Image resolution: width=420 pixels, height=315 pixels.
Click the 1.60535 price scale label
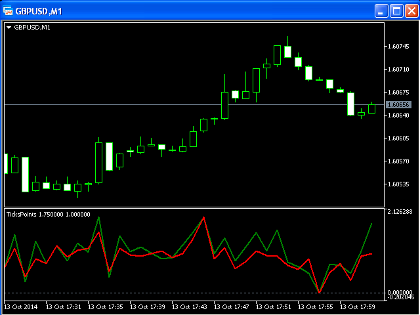coord(398,184)
